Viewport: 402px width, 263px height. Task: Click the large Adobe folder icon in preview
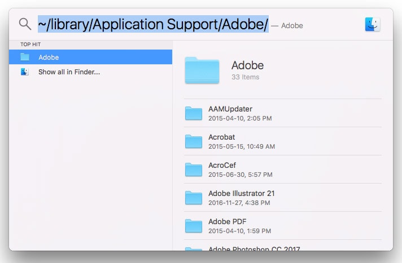[202, 70]
